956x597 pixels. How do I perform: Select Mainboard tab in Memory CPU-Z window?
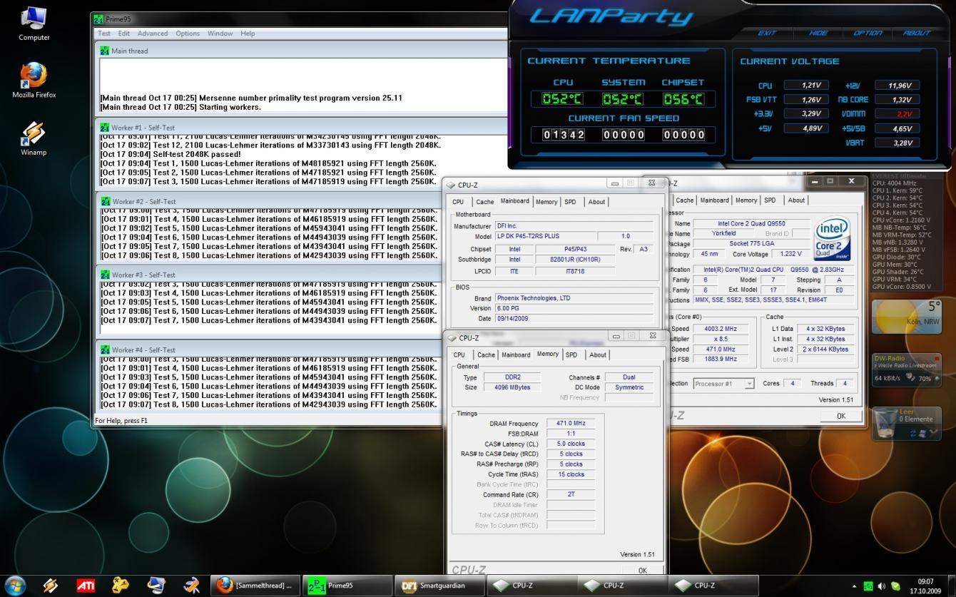tap(516, 354)
